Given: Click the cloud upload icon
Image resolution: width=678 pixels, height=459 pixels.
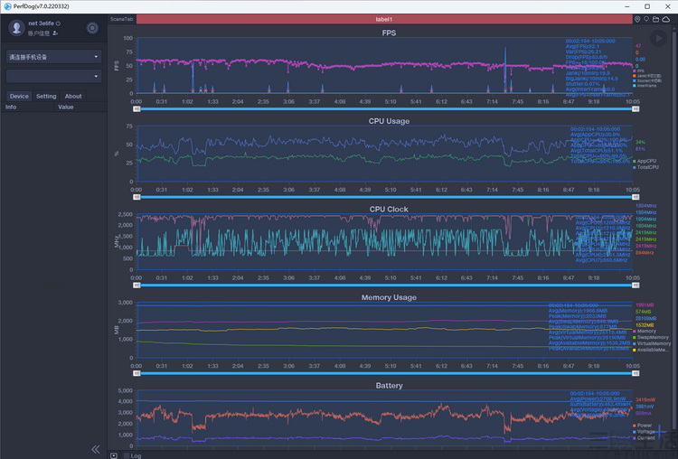Looking at the screenshot, I should [x=666, y=19].
